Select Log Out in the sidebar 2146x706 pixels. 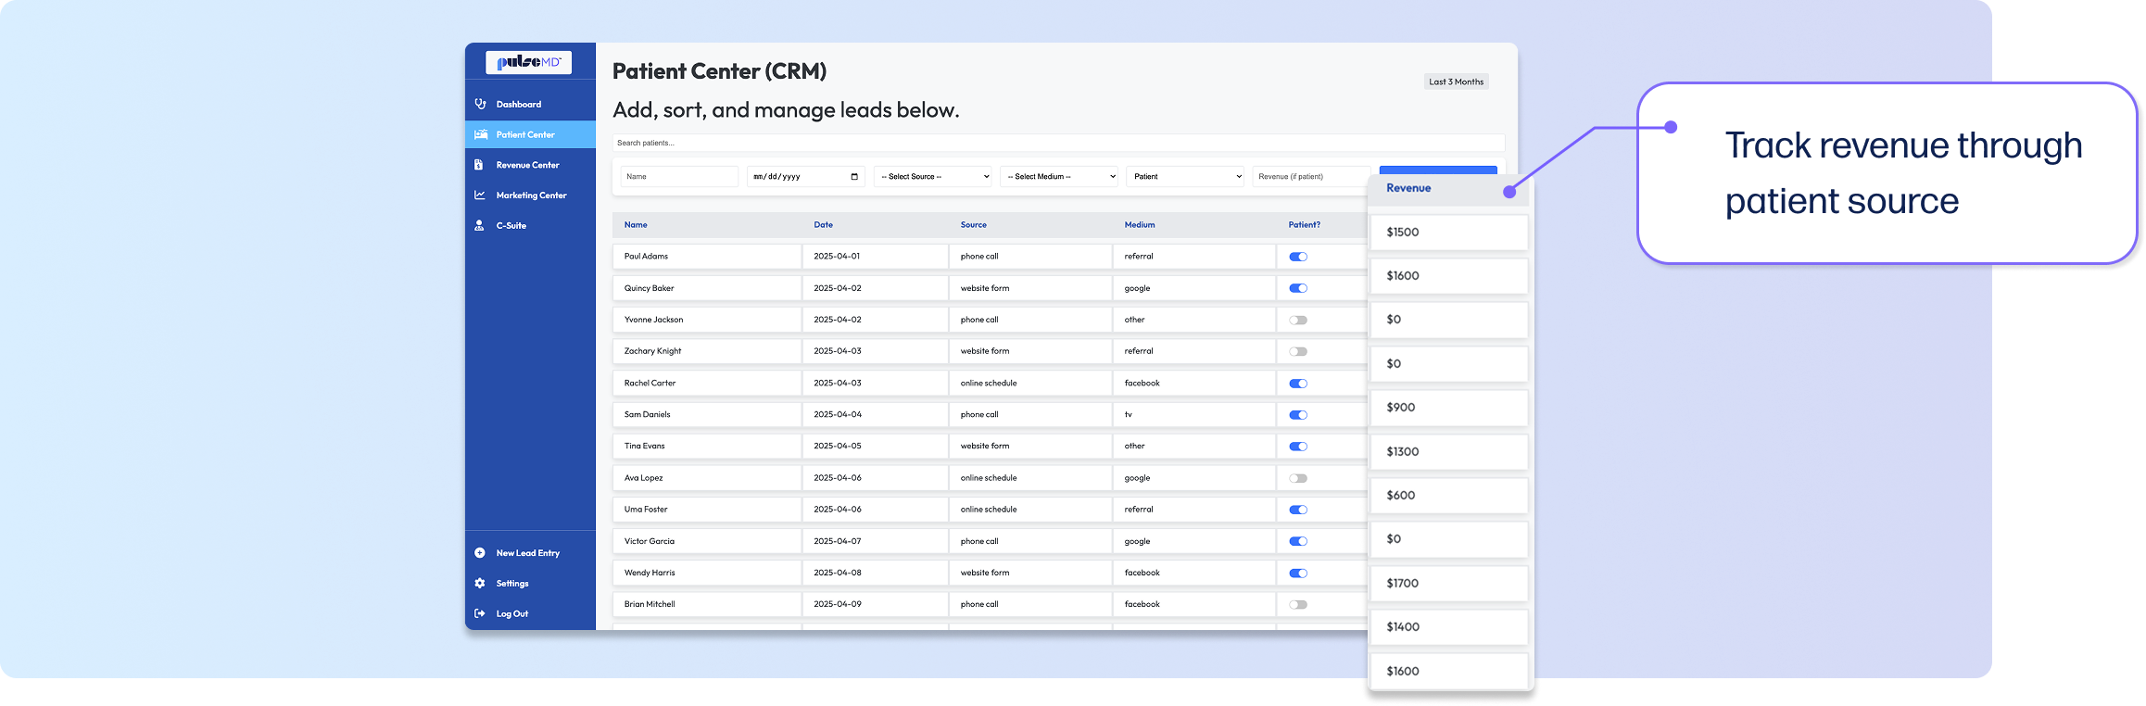tap(530, 613)
